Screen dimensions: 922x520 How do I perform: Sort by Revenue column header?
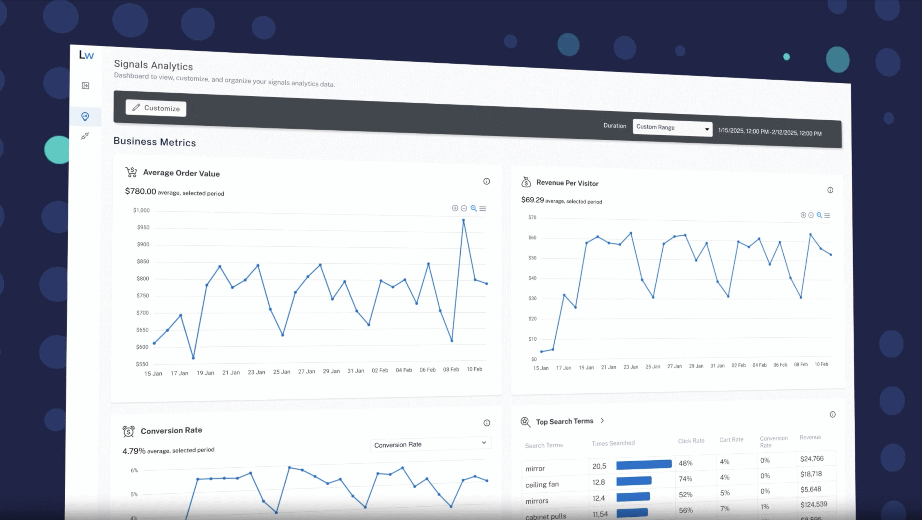(x=810, y=437)
